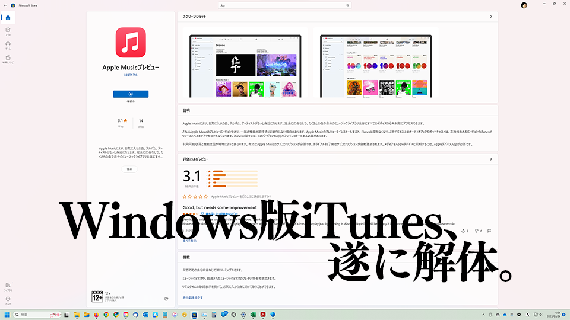570x320 pixels.
Task: Click the Apple Music app logo
Action: pyautogui.click(x=131, y=43)
